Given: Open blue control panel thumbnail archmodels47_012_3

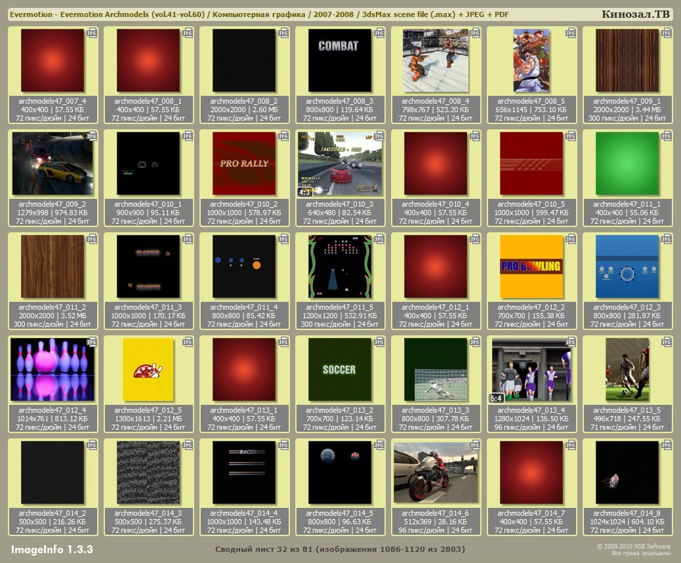Looking at the screenshot, I should coord(627,266).
